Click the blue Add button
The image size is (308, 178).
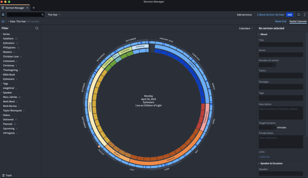tap(290, 15)
